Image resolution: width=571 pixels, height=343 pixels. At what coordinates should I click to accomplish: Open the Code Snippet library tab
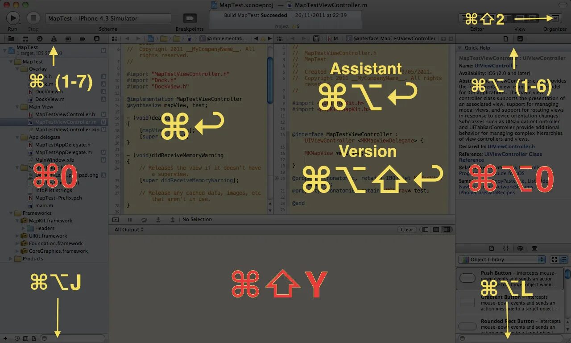tap(506, 248)
